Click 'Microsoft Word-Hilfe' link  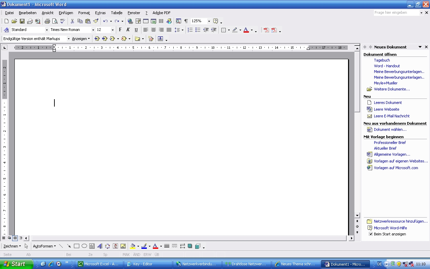point(390,228)
